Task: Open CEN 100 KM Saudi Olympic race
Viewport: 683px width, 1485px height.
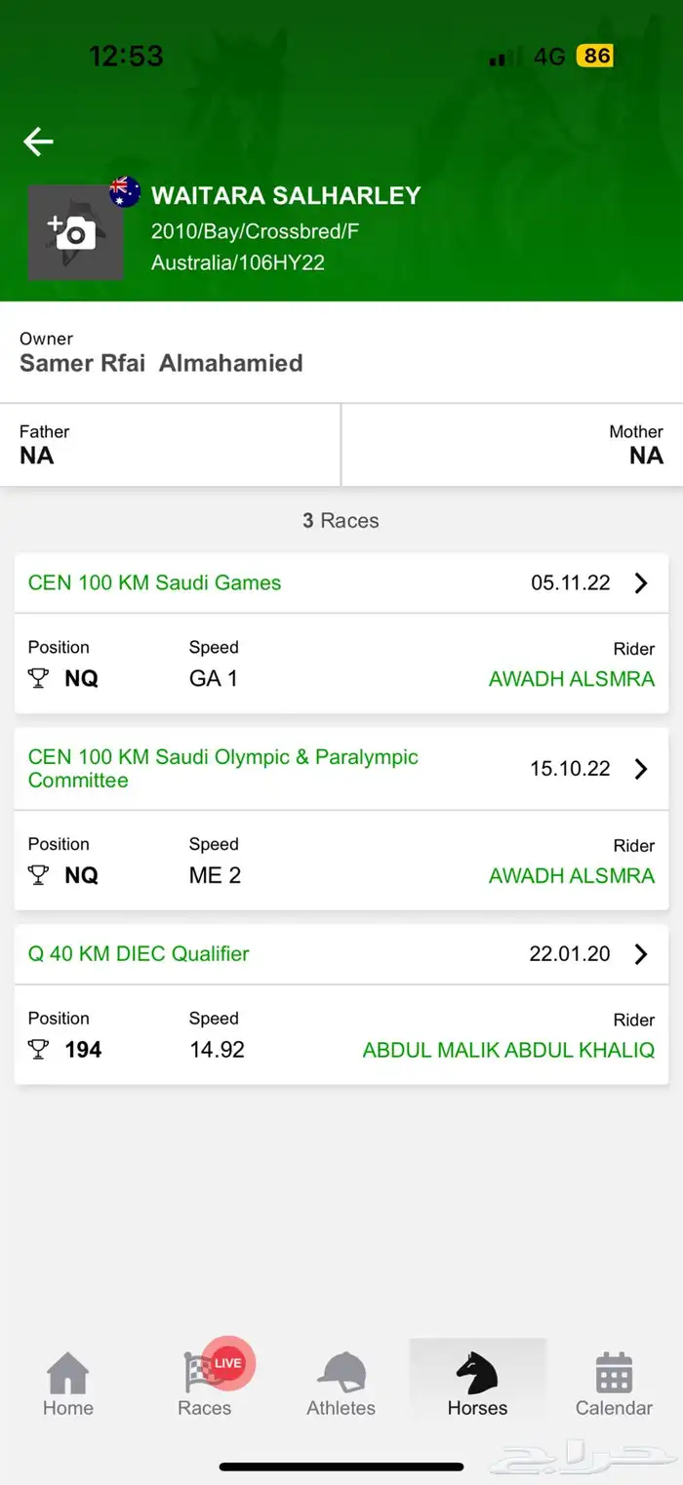Action: point(223,769)
